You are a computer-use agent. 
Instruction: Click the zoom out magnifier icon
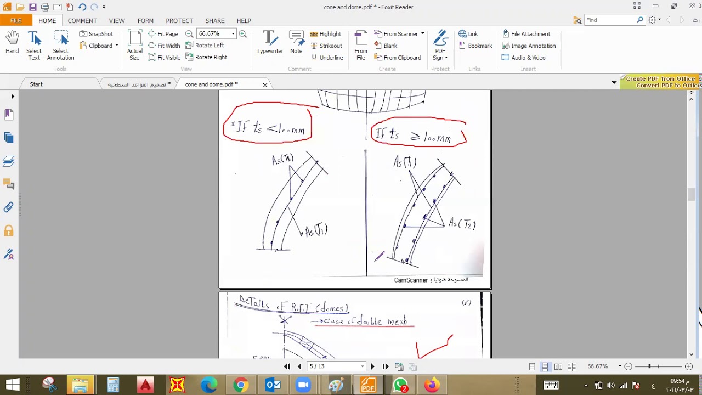click(189, 34)
